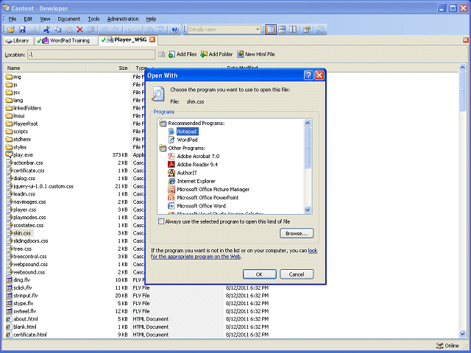This screenshot has height=353, width=471.
Task: Check 'Always use the selected program' checkbox
Action: (161, 221)
